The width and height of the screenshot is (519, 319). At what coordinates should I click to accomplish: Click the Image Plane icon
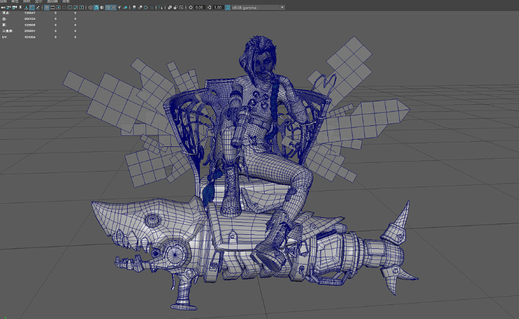click(x=26, y=7)
